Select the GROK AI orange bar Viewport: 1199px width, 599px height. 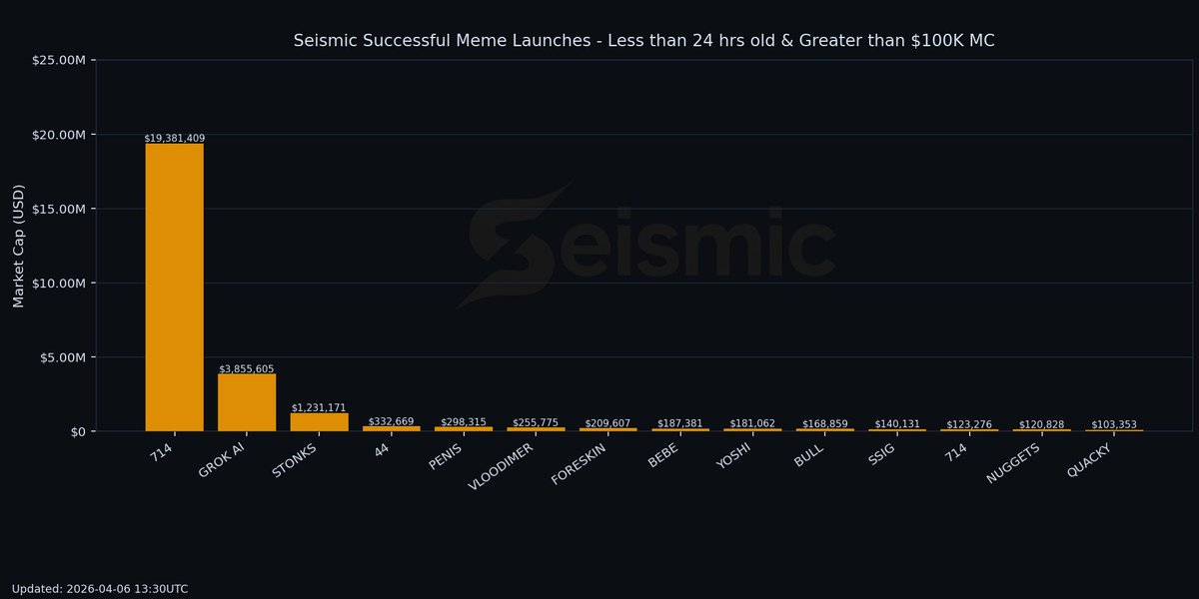pos(247,402)
